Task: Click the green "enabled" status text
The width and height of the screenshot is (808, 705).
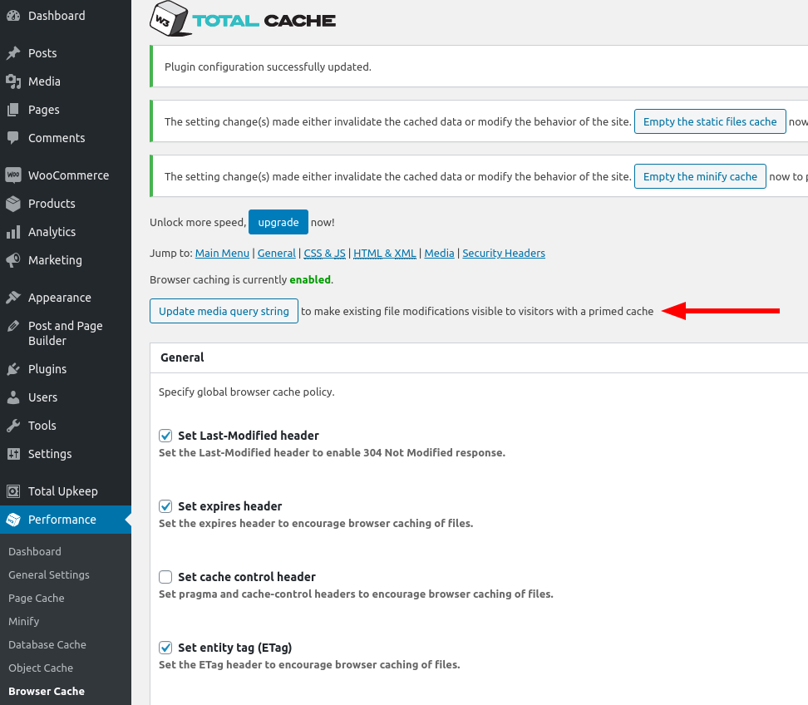Action: click(310, 280)
